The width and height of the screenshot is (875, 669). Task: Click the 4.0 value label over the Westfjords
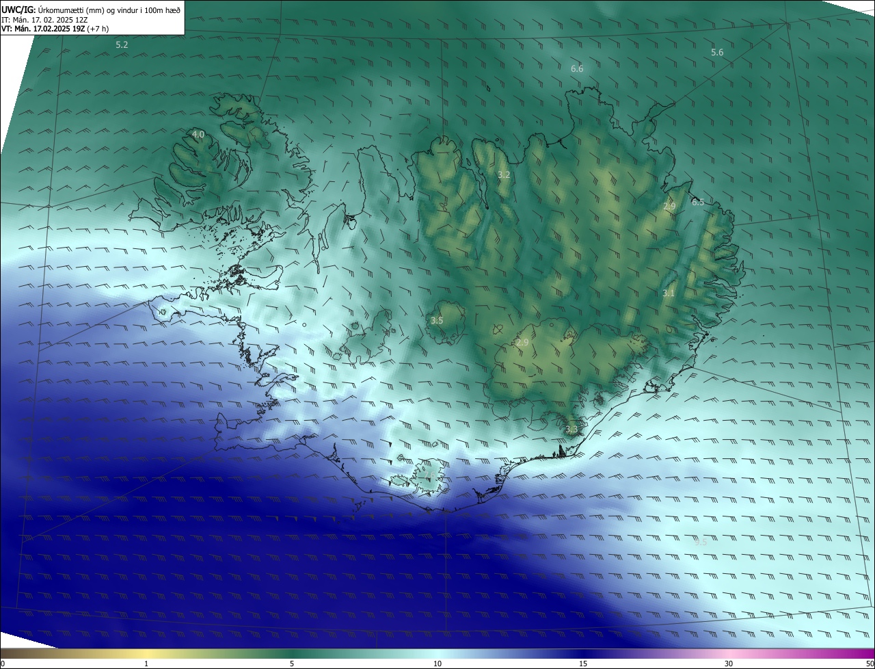point(198,135)
